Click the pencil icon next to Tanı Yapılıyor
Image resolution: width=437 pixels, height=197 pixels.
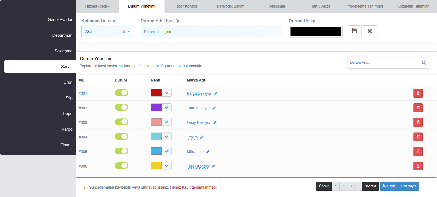(214, 108)
